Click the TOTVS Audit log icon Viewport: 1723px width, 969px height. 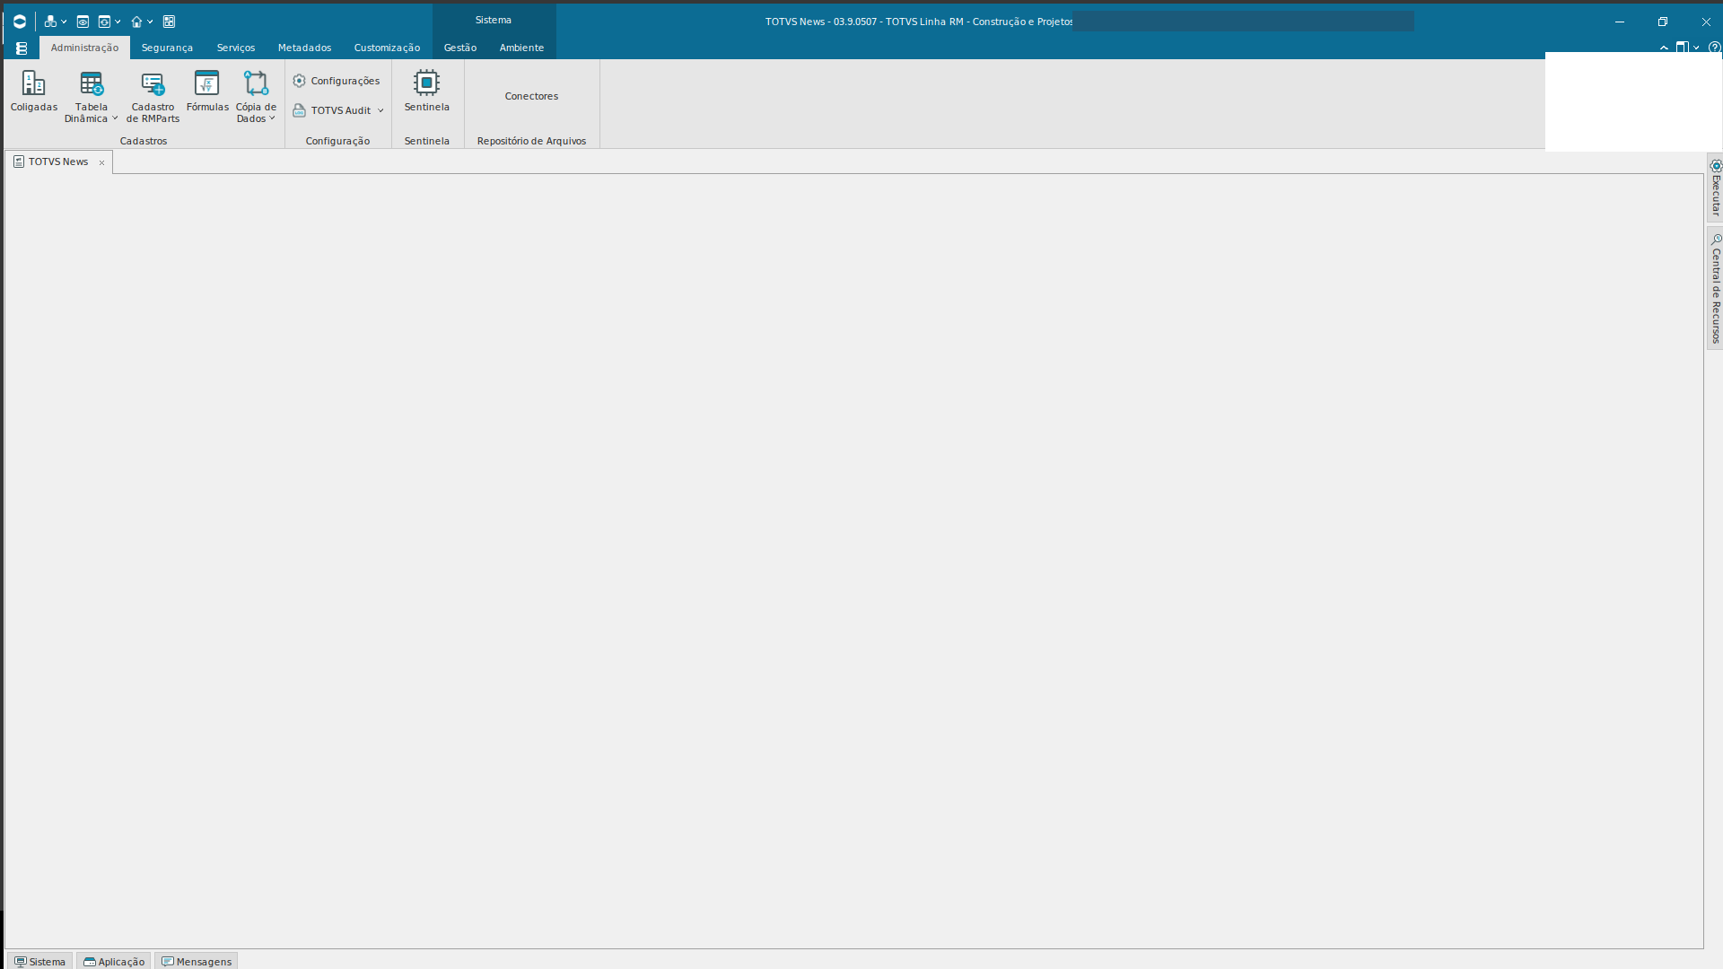(300, 110)
